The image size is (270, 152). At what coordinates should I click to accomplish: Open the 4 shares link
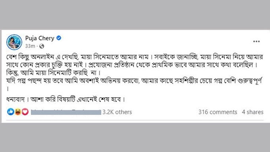pos(253,112)
